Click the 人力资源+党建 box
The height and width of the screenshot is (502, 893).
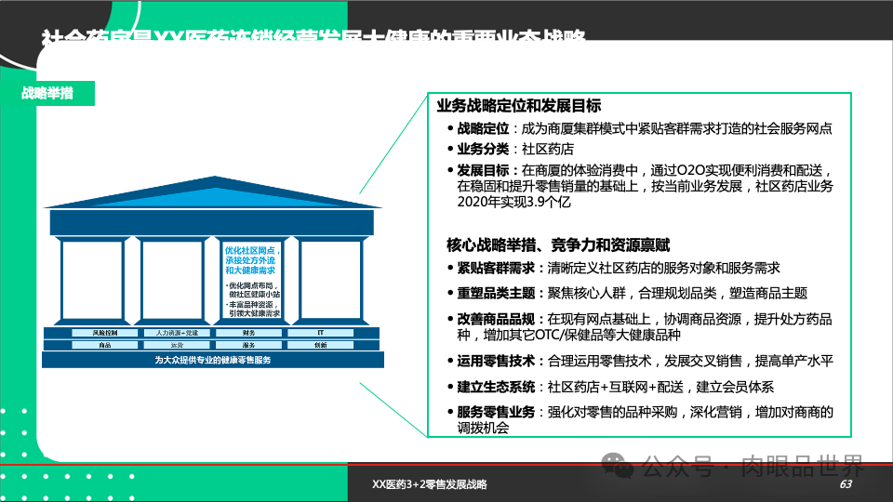pyautogui.click(x=177, y=333)
